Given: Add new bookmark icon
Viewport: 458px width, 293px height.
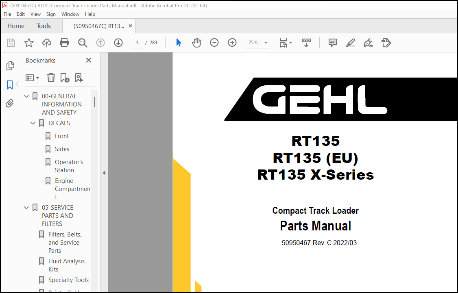Looking at the screenshot, I should click(x=65, y=78).
